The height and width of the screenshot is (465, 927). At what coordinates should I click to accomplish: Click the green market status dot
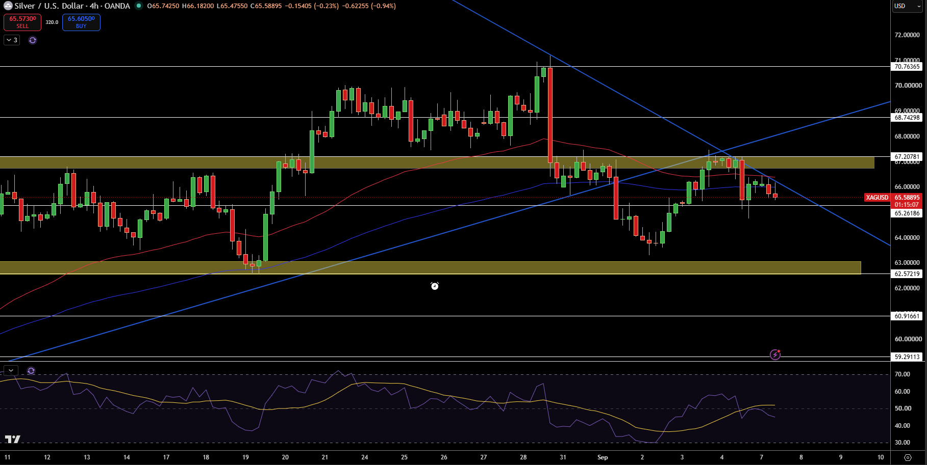[x=138, y=6]
